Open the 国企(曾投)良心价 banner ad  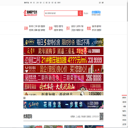[63, 69]
